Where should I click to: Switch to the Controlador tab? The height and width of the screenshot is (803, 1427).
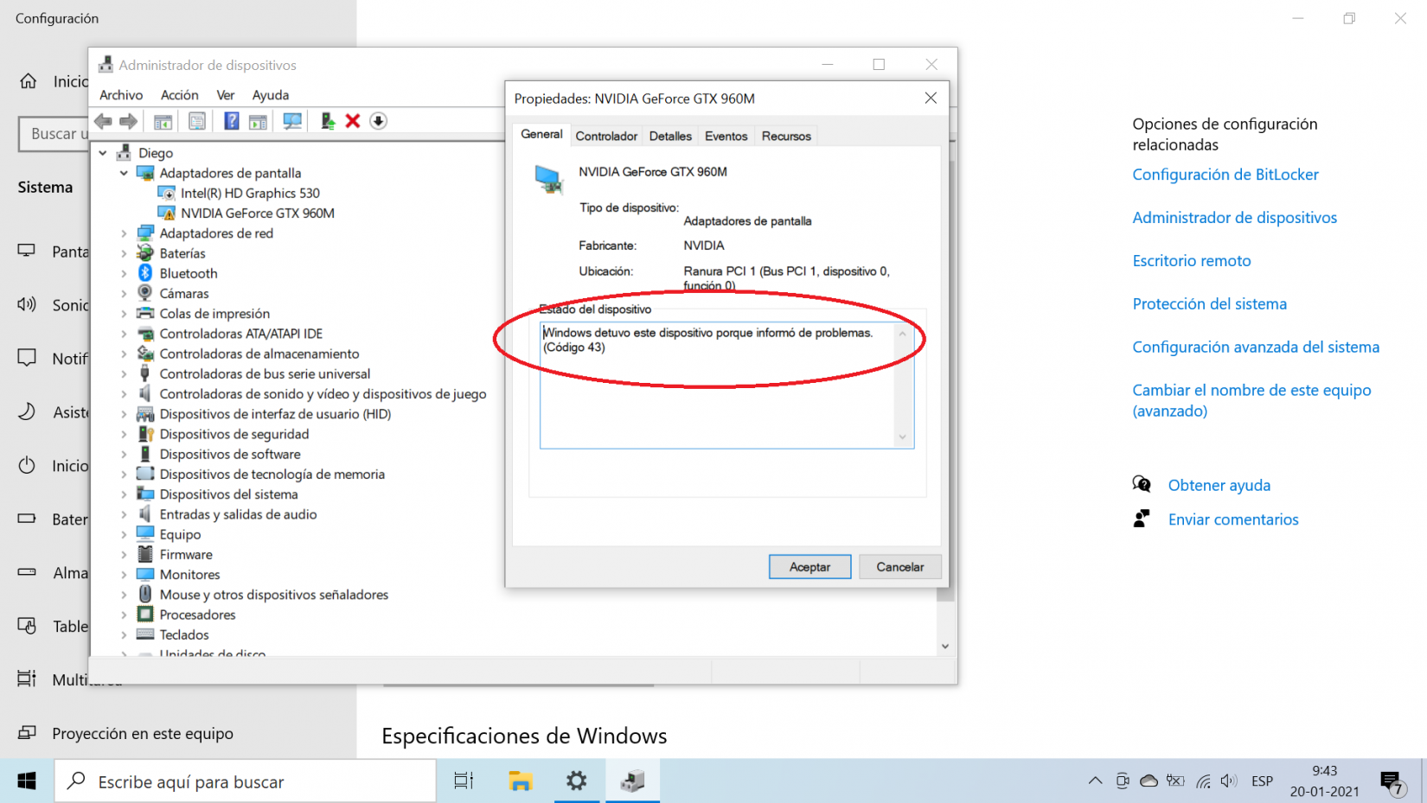(x=606, y=137)
